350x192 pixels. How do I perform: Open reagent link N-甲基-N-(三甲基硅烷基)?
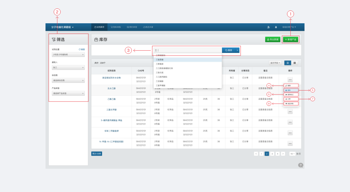click(111, 141)
